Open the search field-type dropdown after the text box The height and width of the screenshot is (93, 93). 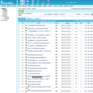(x=80, y=14)
